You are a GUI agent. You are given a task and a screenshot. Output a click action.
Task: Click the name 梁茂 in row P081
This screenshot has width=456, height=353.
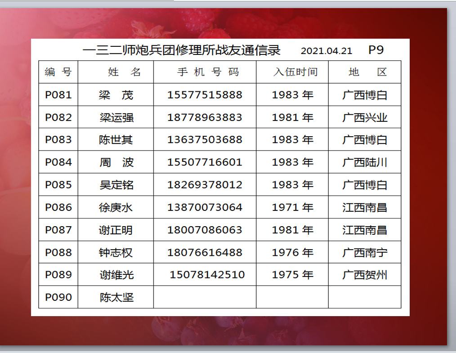pyautogui.click(x=116, y=95)
